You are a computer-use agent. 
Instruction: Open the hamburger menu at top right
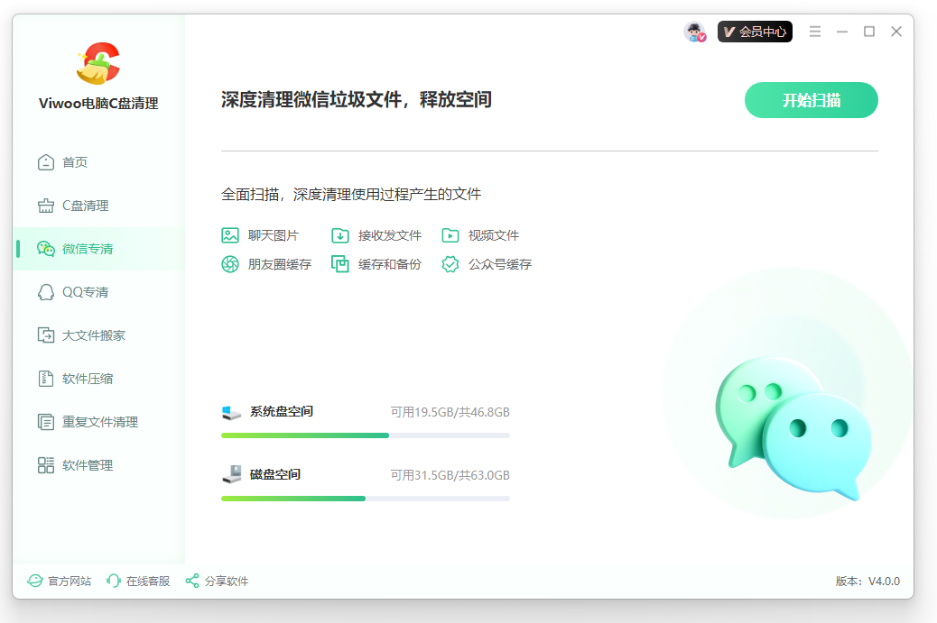(814, 31)
